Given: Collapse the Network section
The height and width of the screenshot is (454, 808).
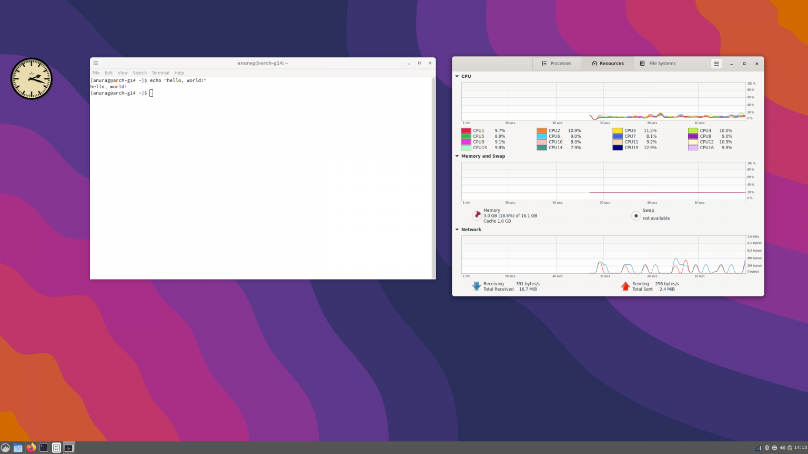Looking at the screenshot, I should pos(457,230).
